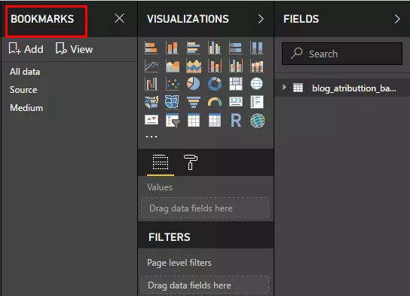Screen dimensions: 410x296
Task: Select the Stacked bar chart visual
Action: (151, 48)
